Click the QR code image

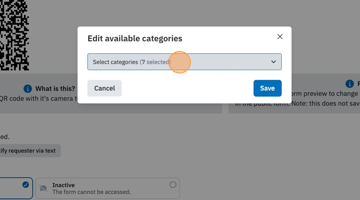pyautogui.click(x=14, y=35)
